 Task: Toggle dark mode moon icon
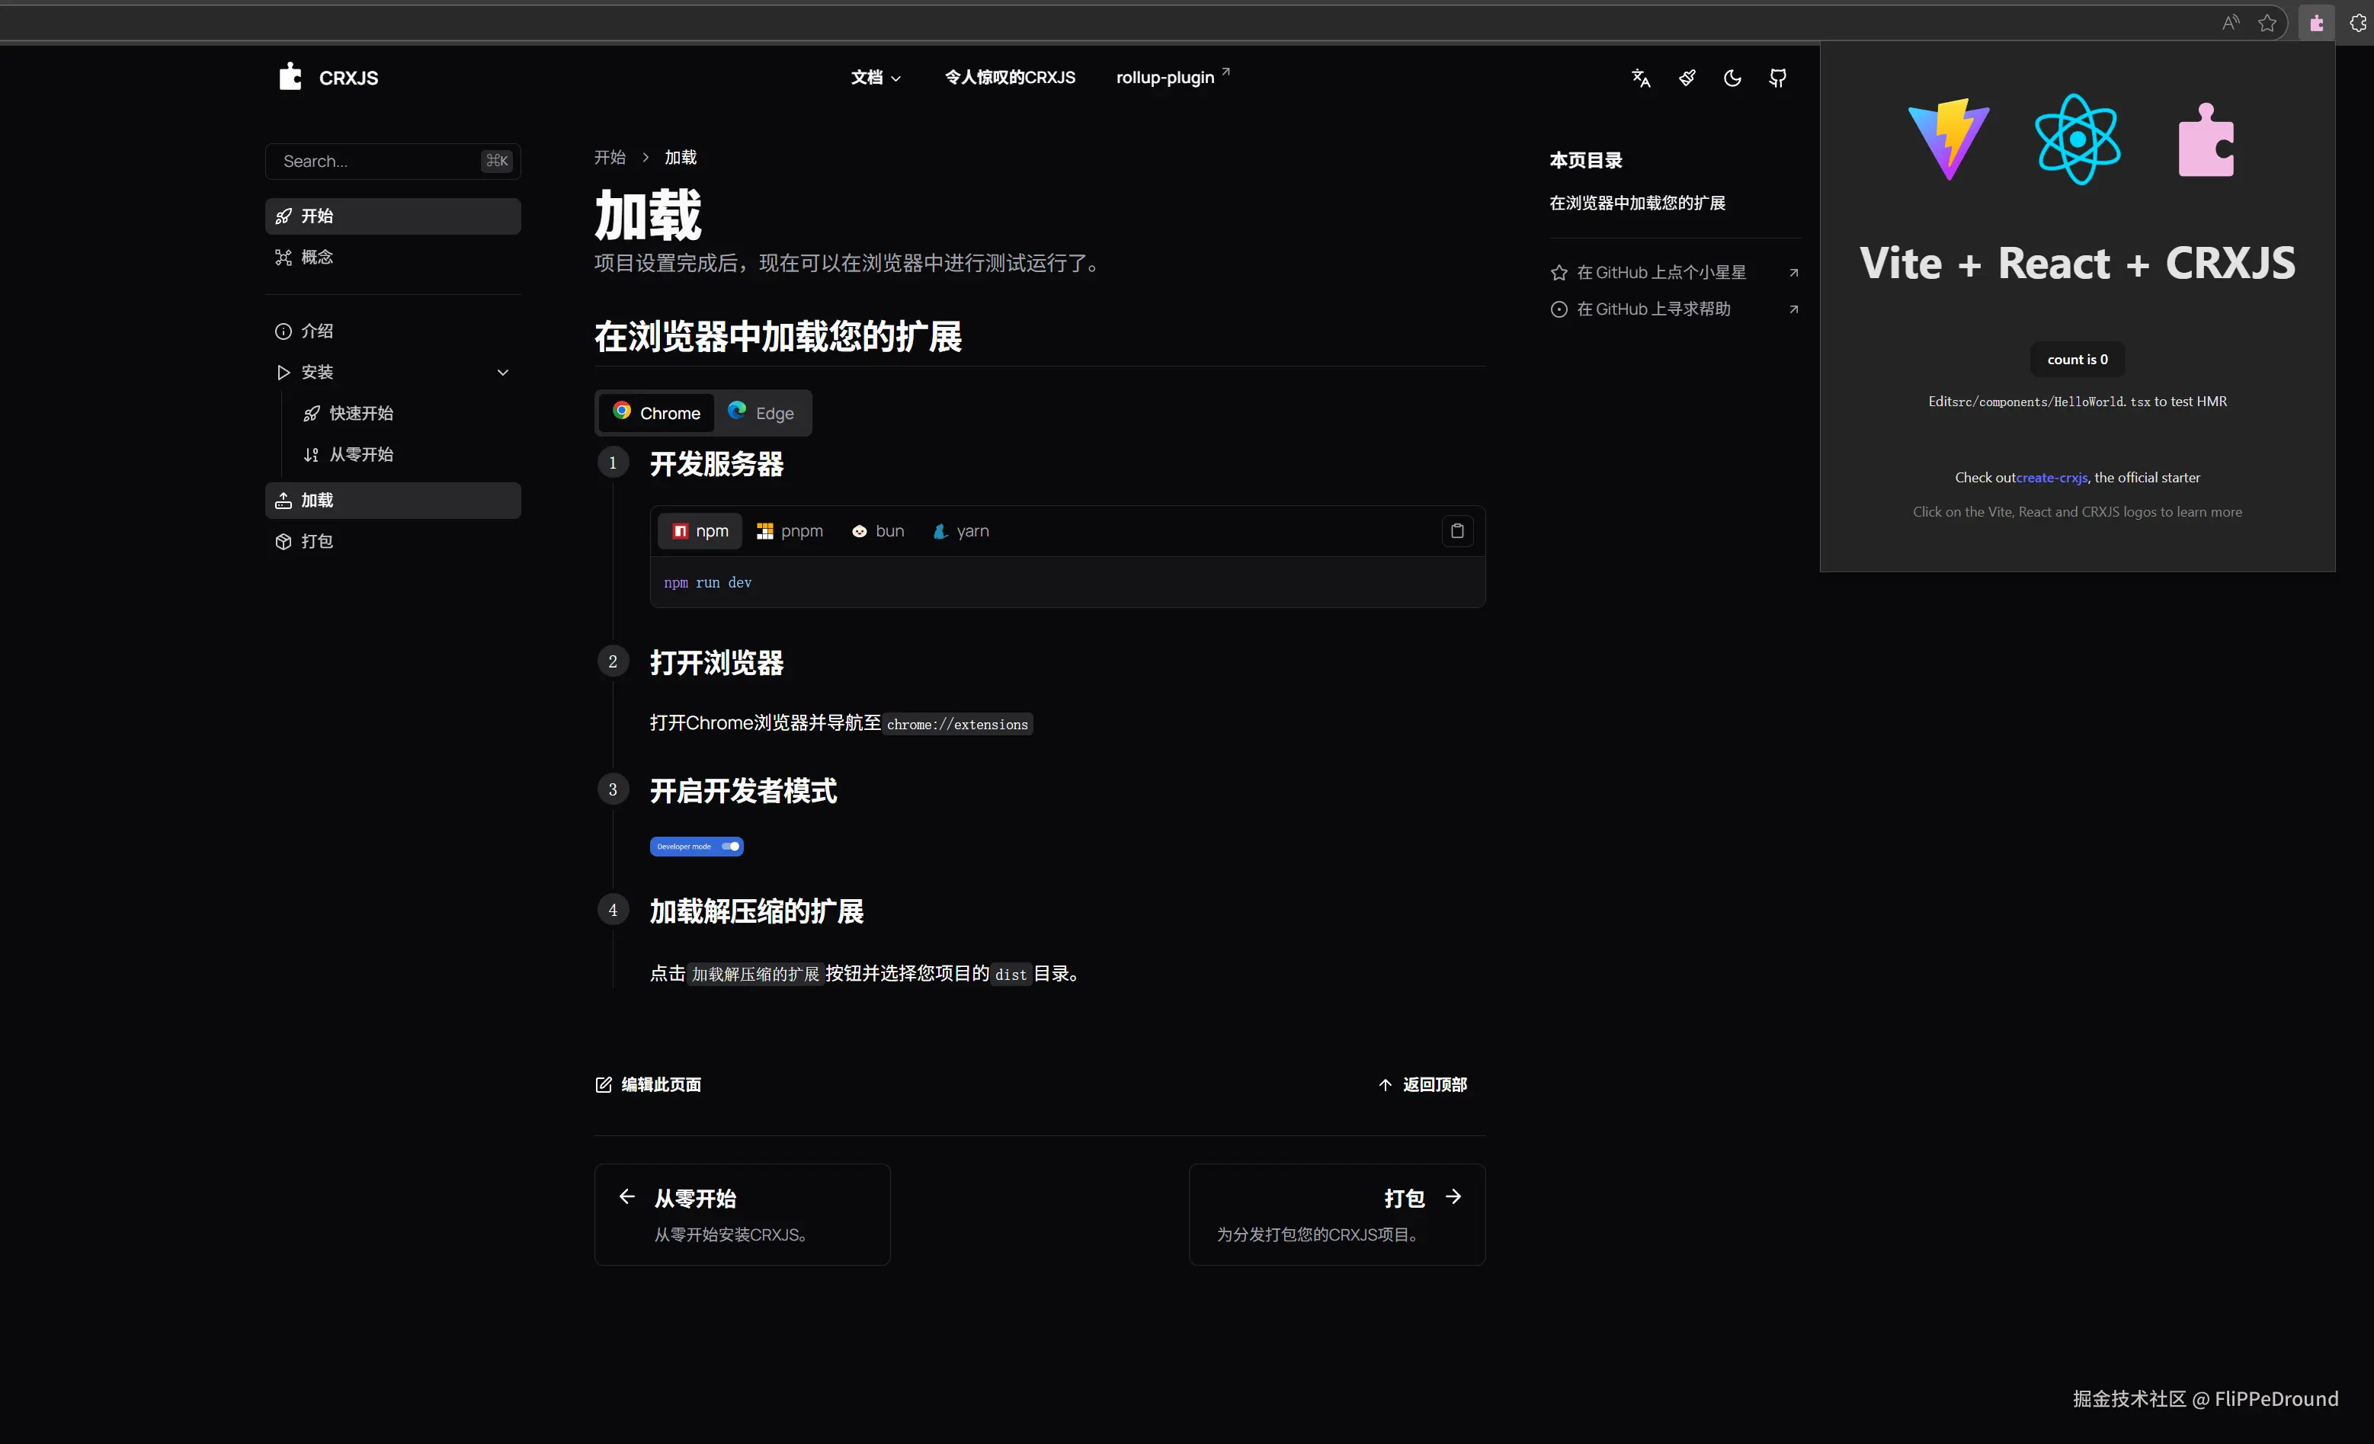pos(1732,78)
